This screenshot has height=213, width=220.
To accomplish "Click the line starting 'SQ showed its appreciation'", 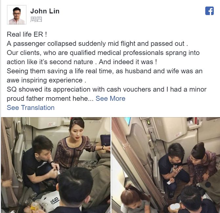I will pos(107,89).
